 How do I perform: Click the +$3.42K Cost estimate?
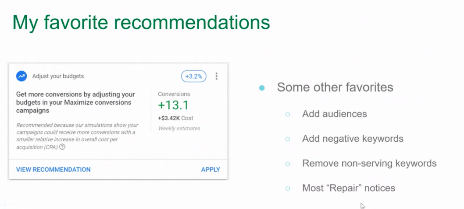[x=175, y=118]
